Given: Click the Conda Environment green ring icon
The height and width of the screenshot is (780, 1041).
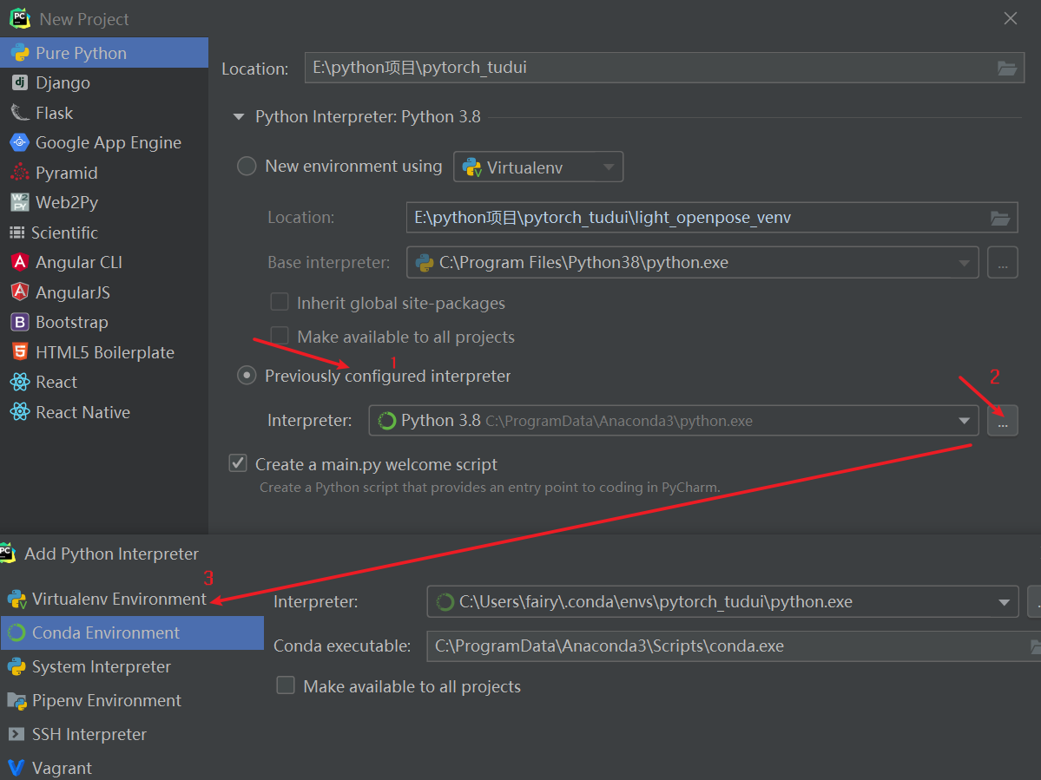Looking at the screenshot, I should pos(16,633).
